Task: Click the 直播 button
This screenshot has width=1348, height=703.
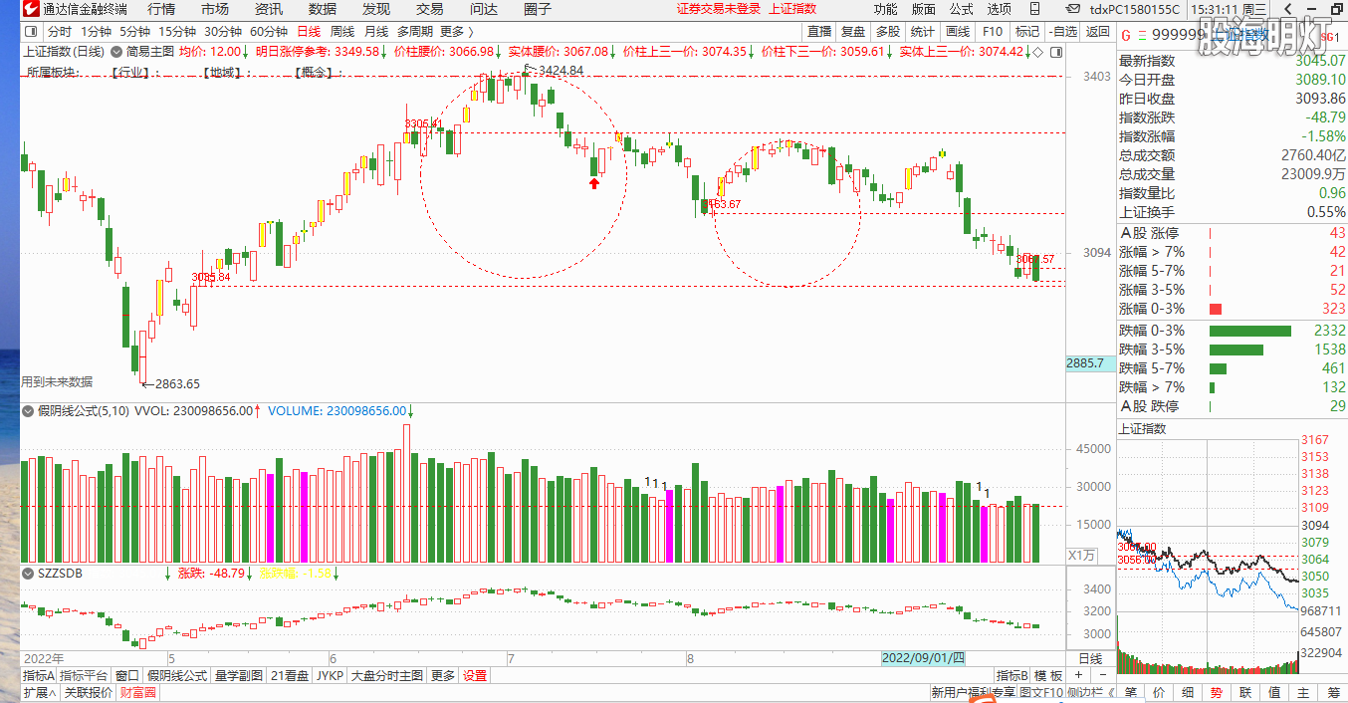Action: [x=819, y=32]
